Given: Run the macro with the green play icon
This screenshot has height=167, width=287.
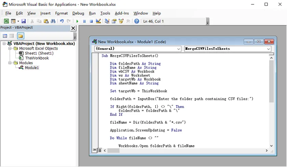Looking at the screenshot, I should pyautogui.click(x=77, y=21).
